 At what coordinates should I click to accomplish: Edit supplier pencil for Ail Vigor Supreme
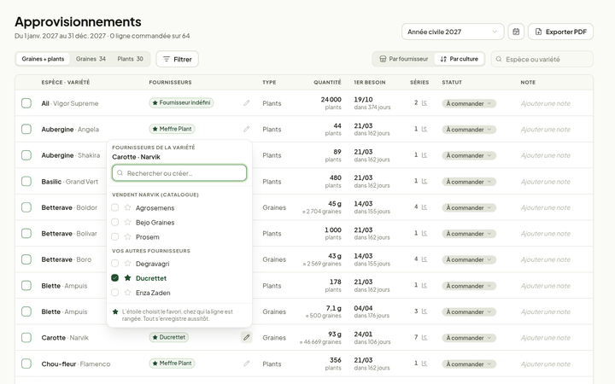246,103
